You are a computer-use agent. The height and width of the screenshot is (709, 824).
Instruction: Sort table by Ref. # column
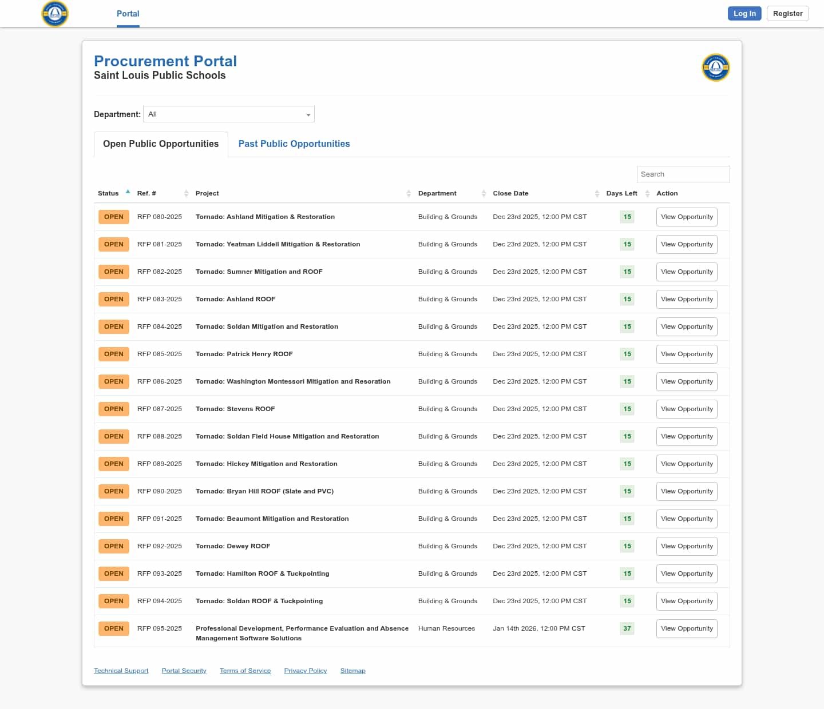pyautogui.click(x=186, y=193)
